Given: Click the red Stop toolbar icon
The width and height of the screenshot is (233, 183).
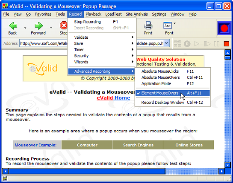Looking at the screenshot, I should (64, 26).
